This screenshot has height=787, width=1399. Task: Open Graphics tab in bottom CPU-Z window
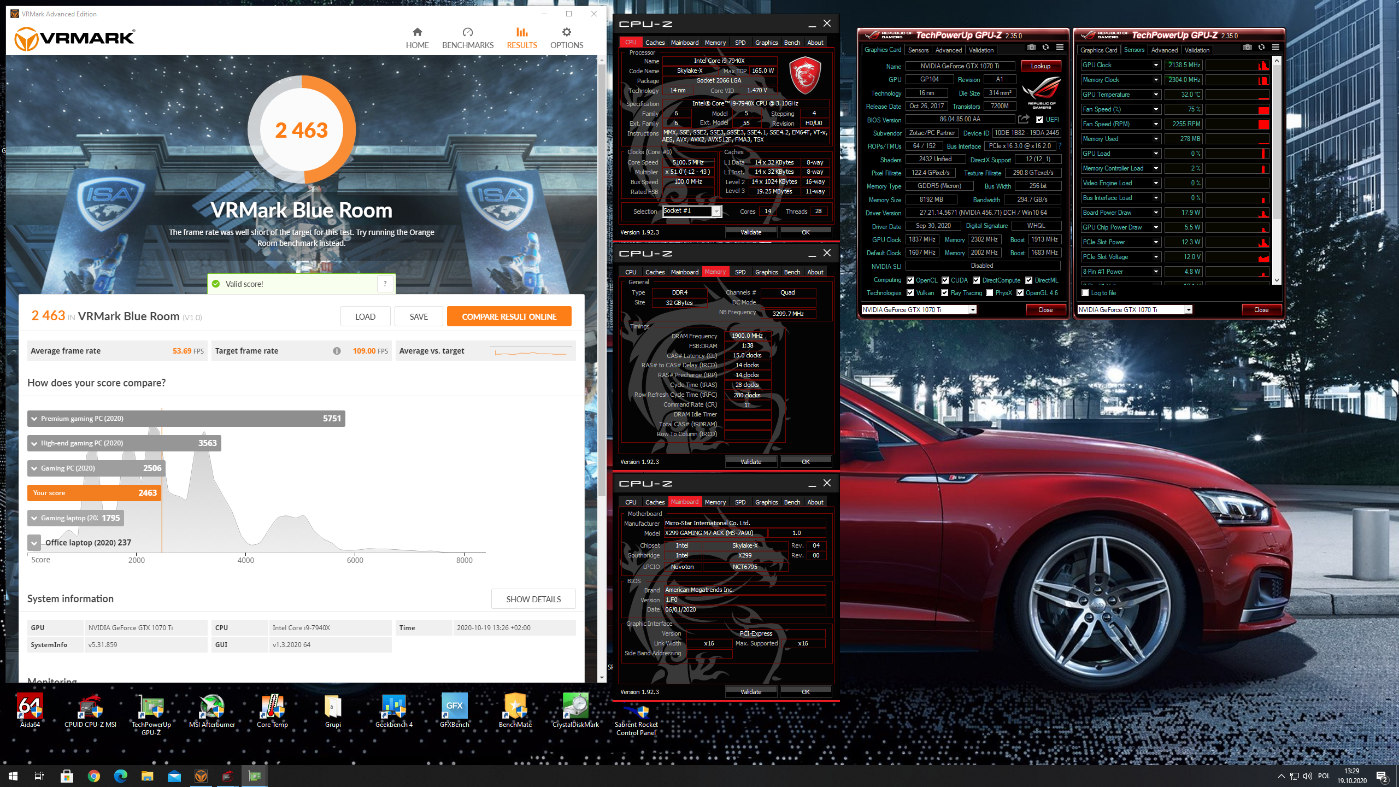[x=766, y=502]
